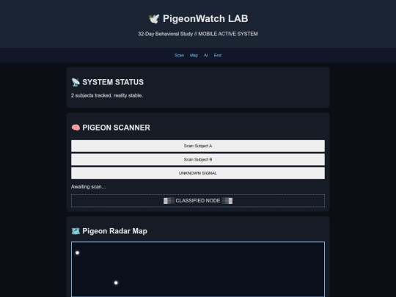Click the satellite dish icon in SYSTEM STATUS
Image resolution: width=396 pixels, height=297 pixels.
[76, 82]
